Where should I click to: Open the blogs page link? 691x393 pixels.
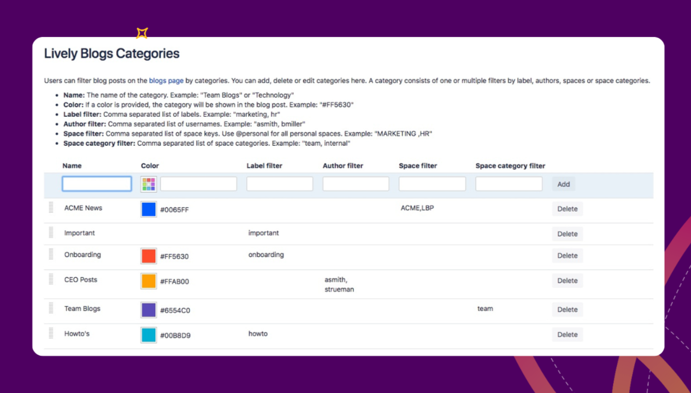pyautogui.click(x=166, y=81)
